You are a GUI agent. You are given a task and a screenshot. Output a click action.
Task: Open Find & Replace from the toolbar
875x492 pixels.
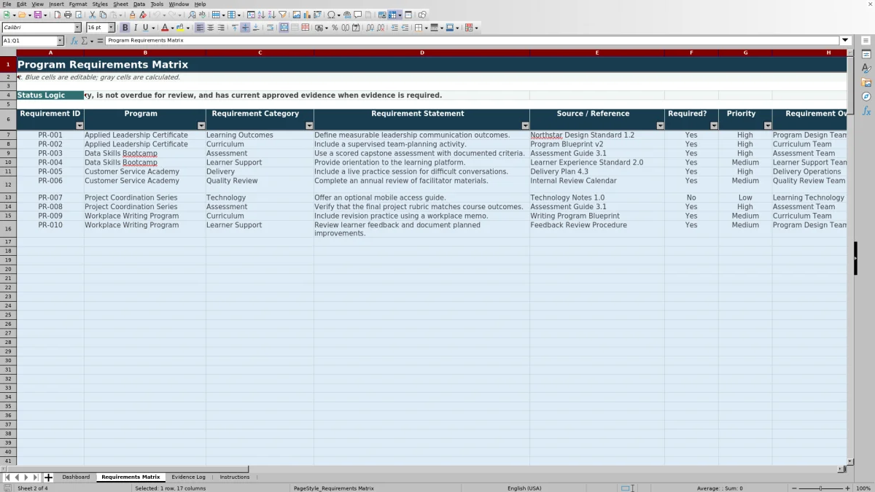click(192, 15)
